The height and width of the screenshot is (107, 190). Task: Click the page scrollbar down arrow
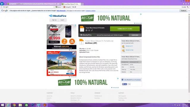point(189,101)
